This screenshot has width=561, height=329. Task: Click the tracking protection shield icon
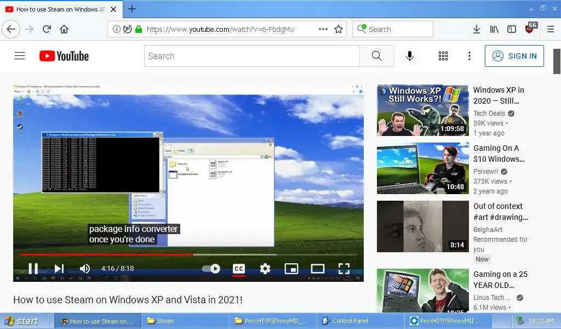point(127,30)
